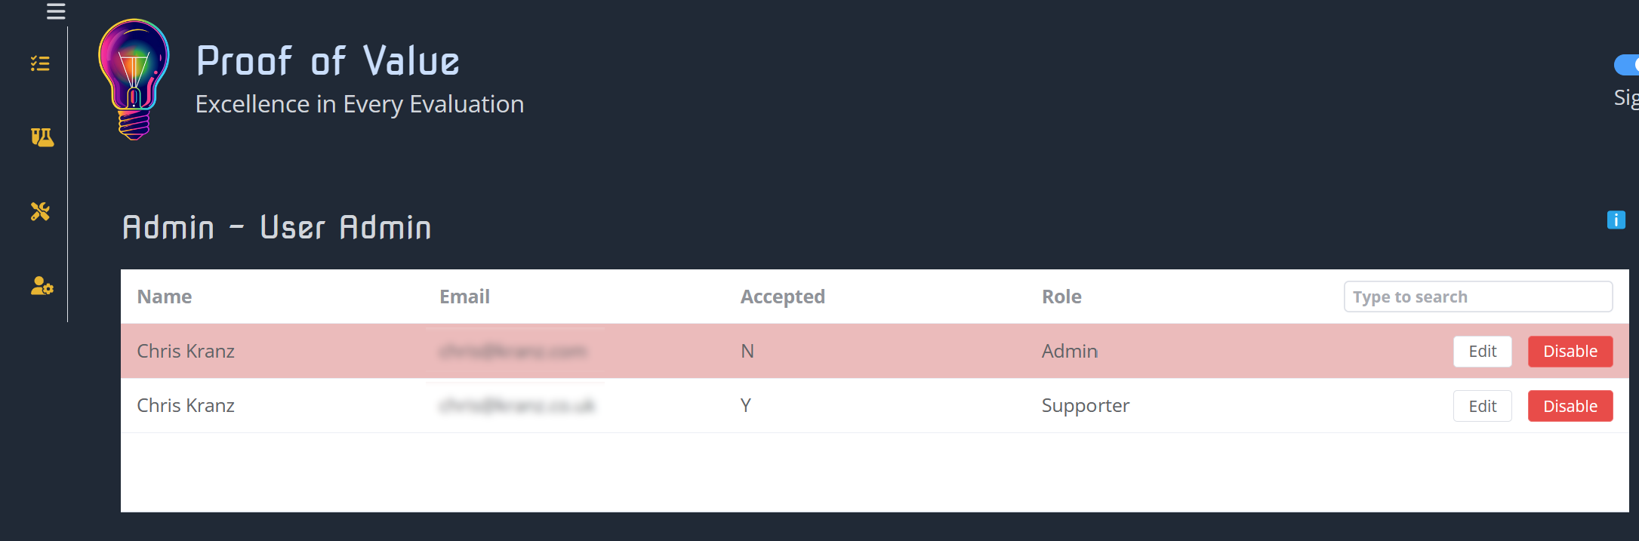This screenshot has height=541, width=1639.
Task: Click the info icon beside User Admin heading
Action: (1616, 220)
